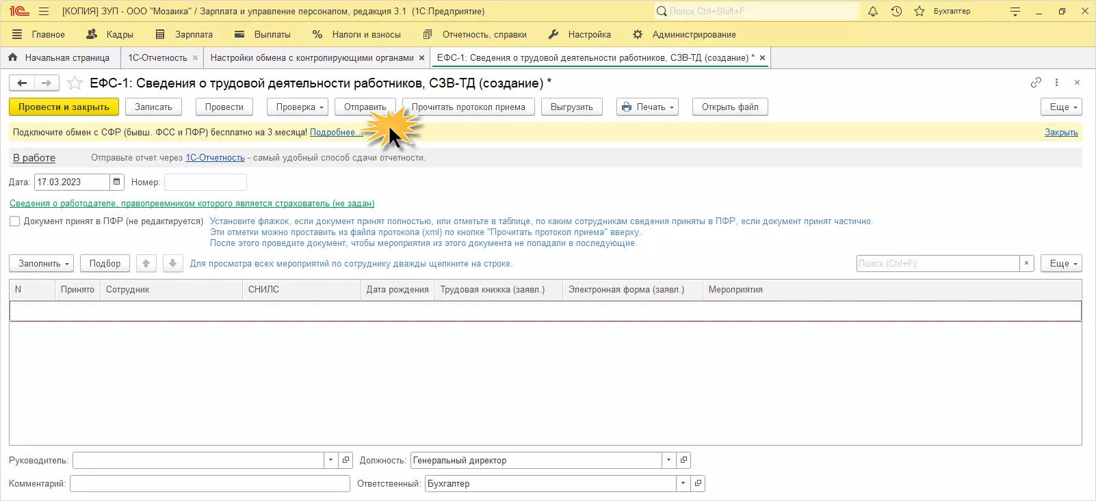Click the Отправить button
The image size is (1096, 501).
click(x=365, y=107)
